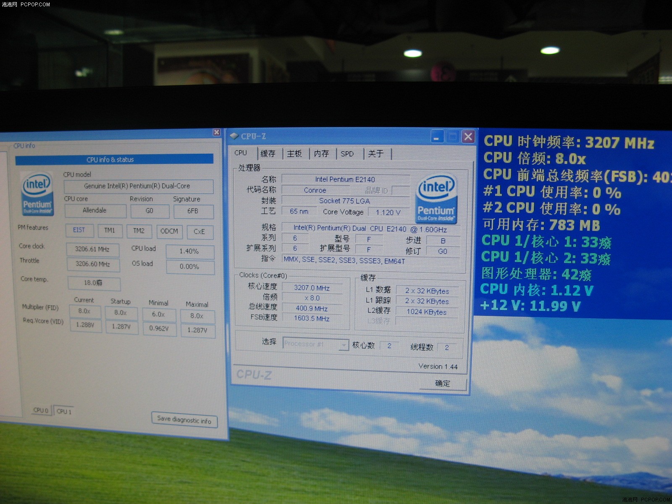Screen dimensions: 672x504
Task: Click the TM2 feature box
Action: pos(139,231)
